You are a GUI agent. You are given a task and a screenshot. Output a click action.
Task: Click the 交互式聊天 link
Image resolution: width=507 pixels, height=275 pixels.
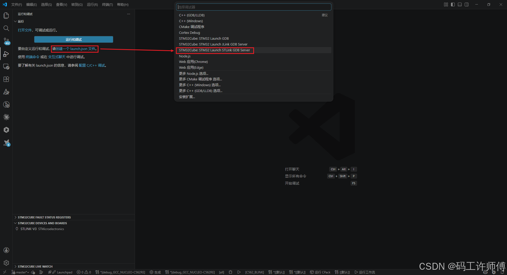[57, 57]
